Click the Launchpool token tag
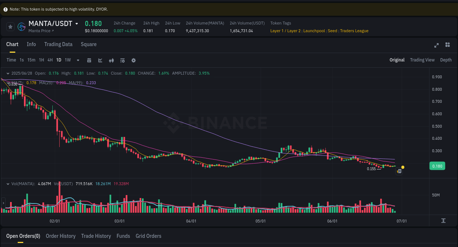The height and width of the screenshot is (247, 458). pos(314,31)
